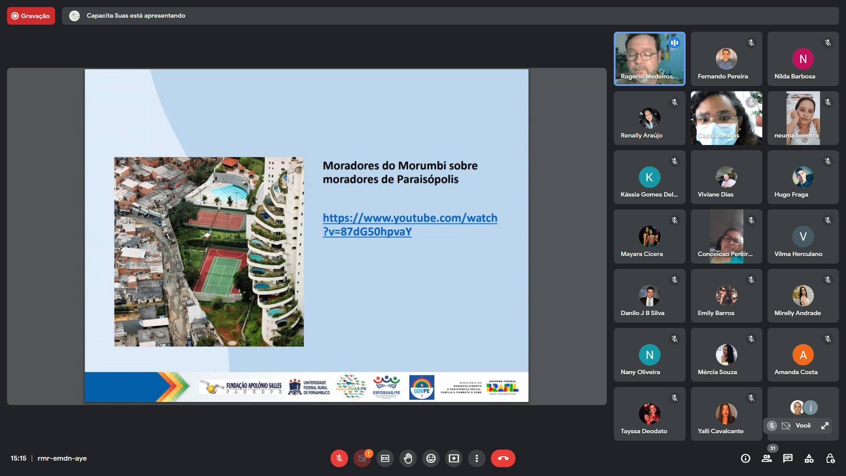Open host controls lock icon

(830, 458)
